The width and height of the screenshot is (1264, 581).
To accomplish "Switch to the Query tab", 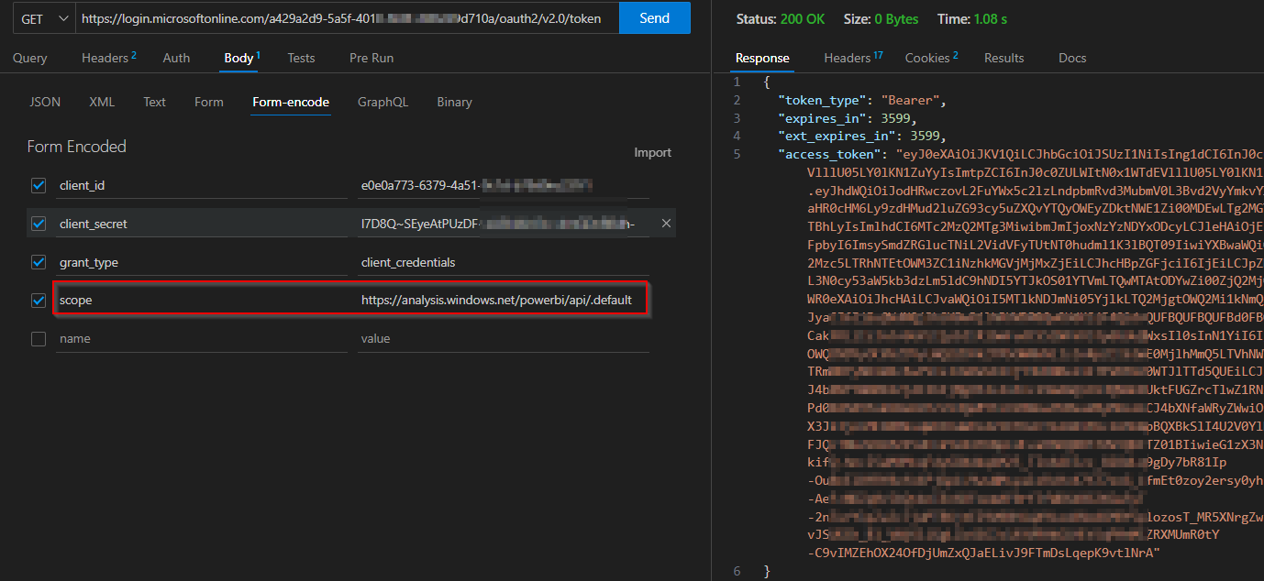I will [x=30, y=58].
